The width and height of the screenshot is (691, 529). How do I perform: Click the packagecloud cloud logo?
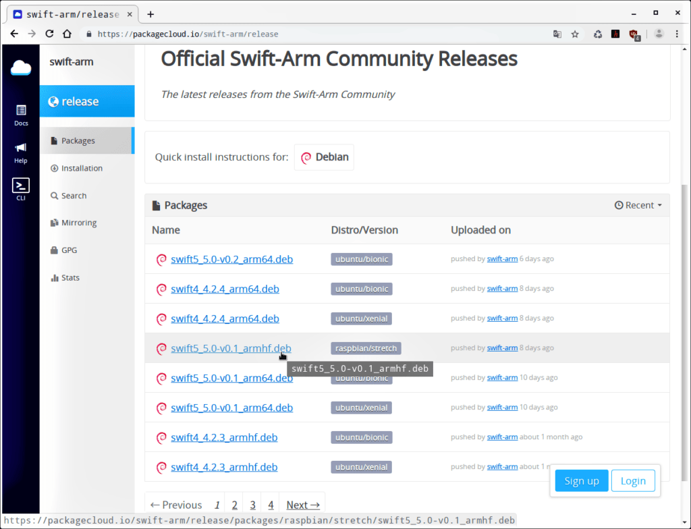tap(21, 67)
